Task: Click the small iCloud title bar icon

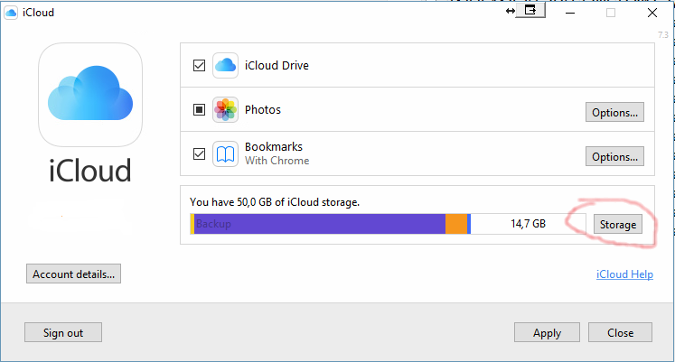Action: click(x=11, y=12)
